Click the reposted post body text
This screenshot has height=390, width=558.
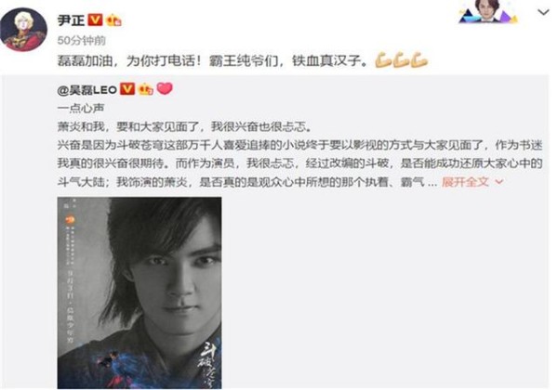pos(300,154)
